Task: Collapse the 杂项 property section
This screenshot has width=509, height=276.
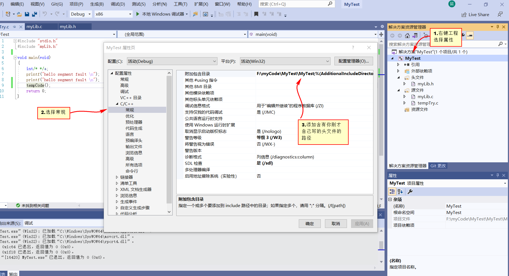Action: 390,199
